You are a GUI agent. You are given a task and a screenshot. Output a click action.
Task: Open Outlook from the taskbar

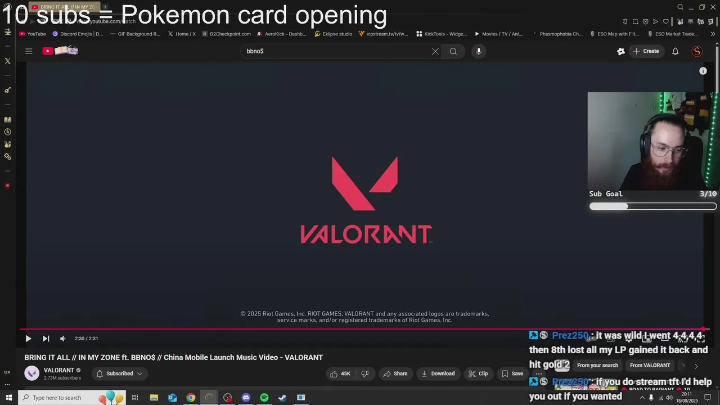[x=172, y=398]
